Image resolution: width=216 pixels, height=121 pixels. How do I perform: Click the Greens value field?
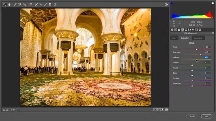coord(208,63)
